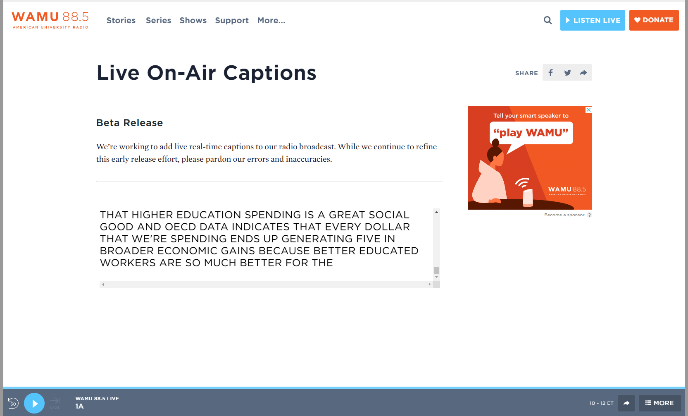Share page on Facebook
688x416 pixels.
tap(550, 73)
